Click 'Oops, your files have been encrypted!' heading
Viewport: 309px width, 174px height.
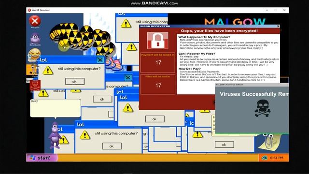219,31
